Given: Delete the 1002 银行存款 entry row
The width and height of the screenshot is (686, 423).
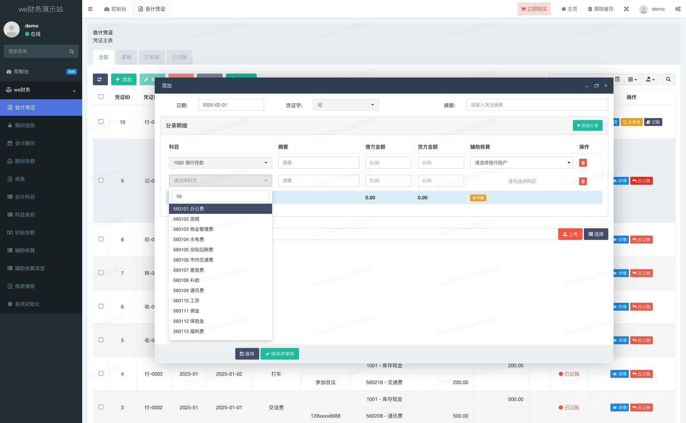Looking at the screenshot, I should coord(583,163).
